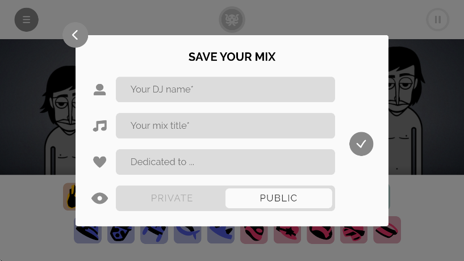Select the red star-hat sound icon
Screen dimensions: 464x261
(x=287, y=234)
